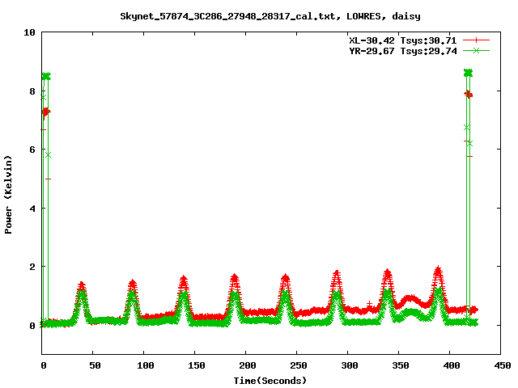Image resolution: width=518 pixels, height=388 pixels.
Task: Click the red peak near 390 seconds
Action: point(438,272)
